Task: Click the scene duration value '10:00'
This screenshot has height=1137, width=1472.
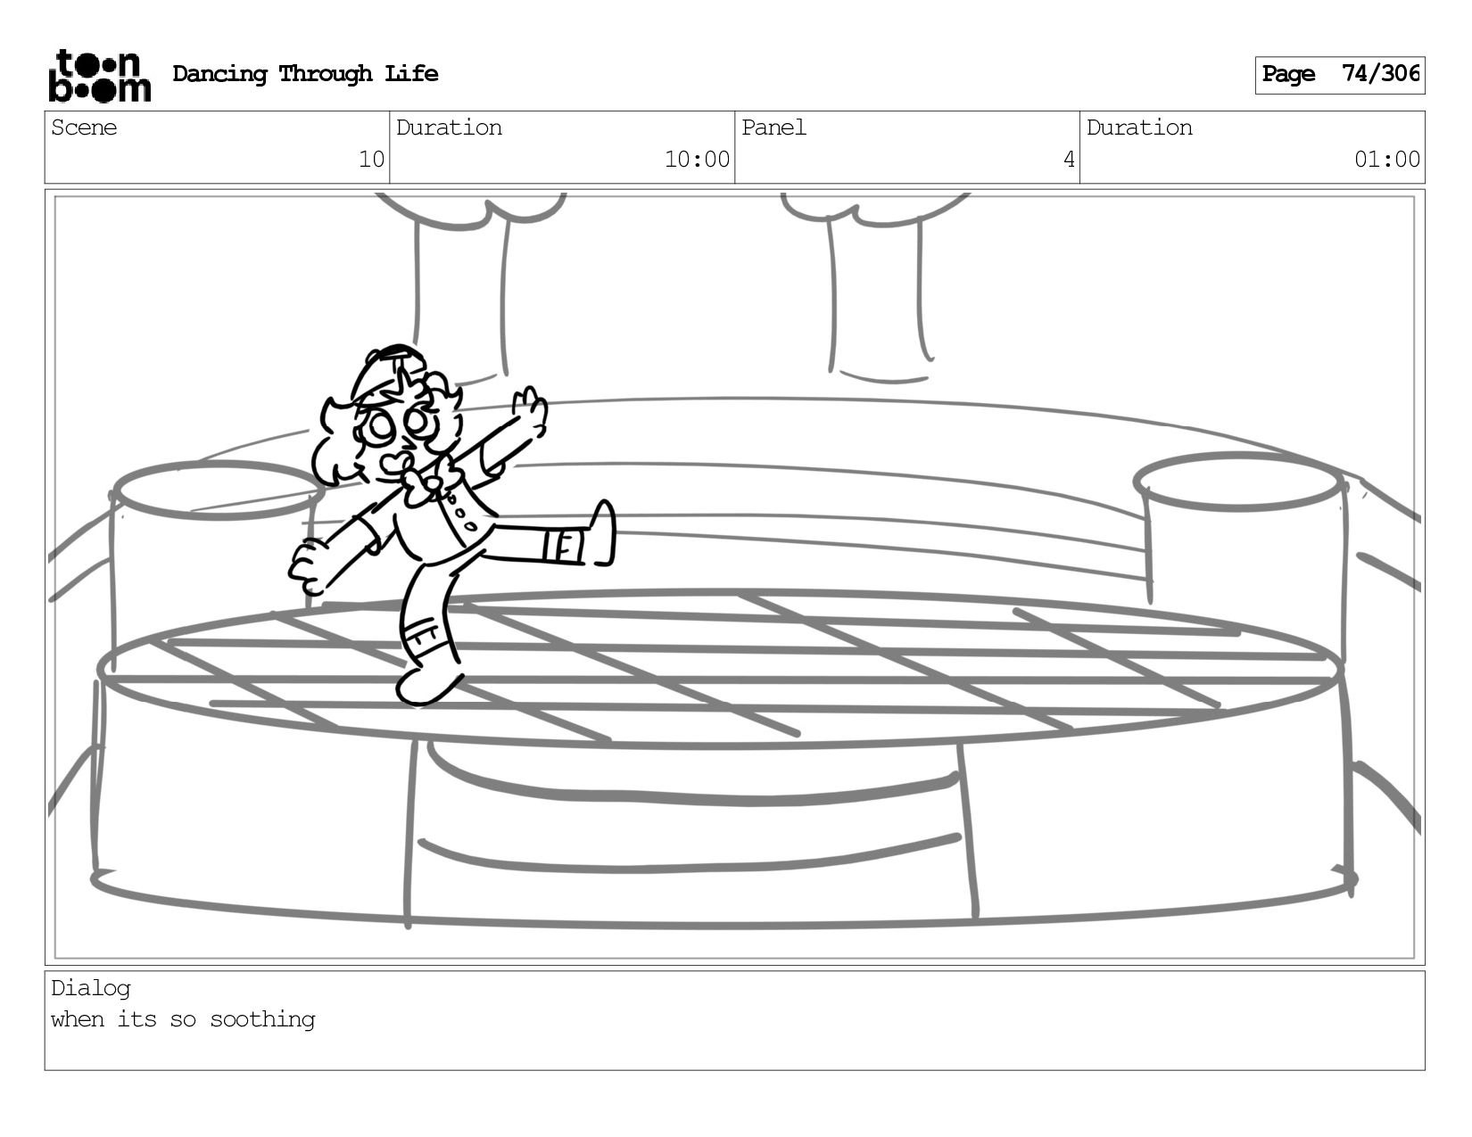Action: pos(697,160)
